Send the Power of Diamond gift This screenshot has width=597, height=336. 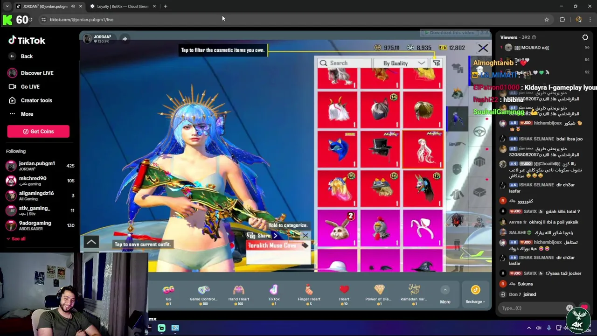click(378, 294)
